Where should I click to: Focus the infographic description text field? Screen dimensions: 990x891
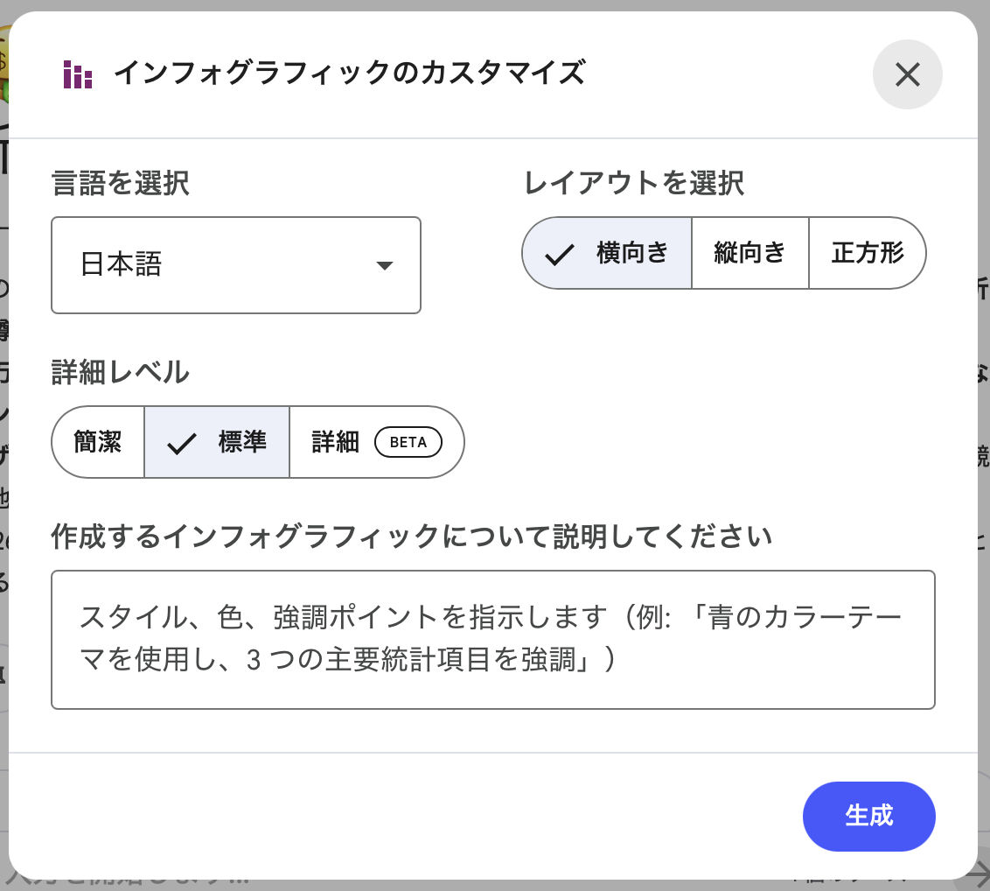[x=493, y=640]
